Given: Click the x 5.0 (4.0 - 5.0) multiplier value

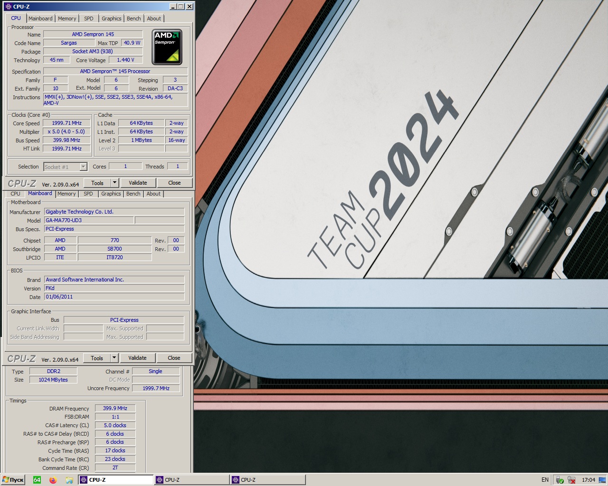Looking at the screenshot, I should coord(67,131).
